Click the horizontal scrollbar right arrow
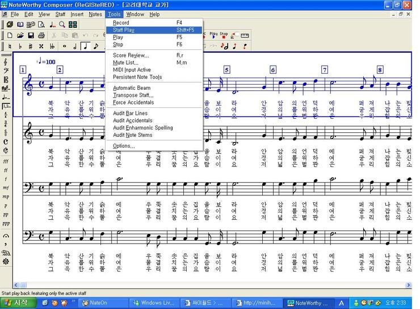This screenshot has width=420, height=309. 409,285
